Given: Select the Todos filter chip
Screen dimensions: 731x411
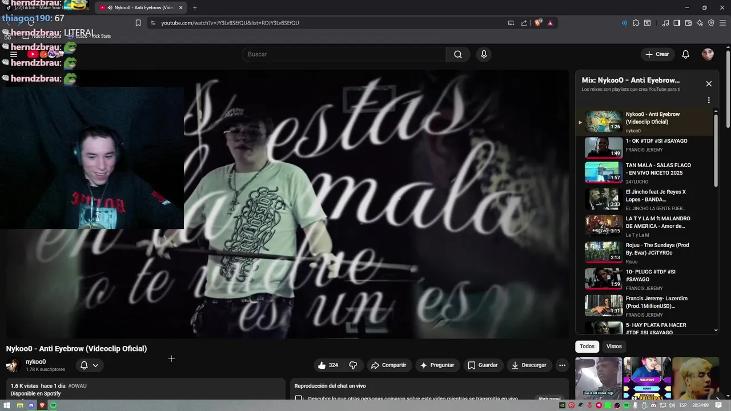Looking at the screenshot, I should [x=587, y=346].
